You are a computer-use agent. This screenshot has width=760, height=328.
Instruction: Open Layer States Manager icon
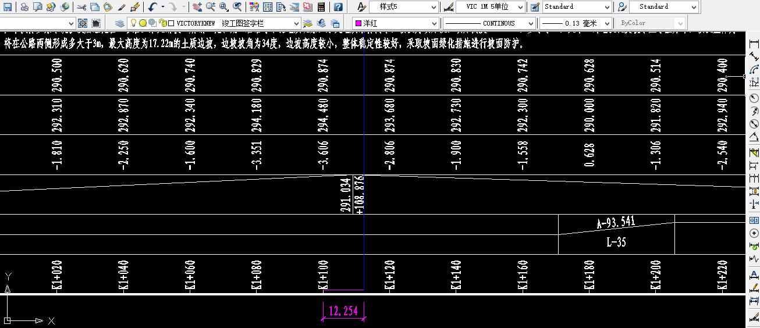(x=335, y=23)
